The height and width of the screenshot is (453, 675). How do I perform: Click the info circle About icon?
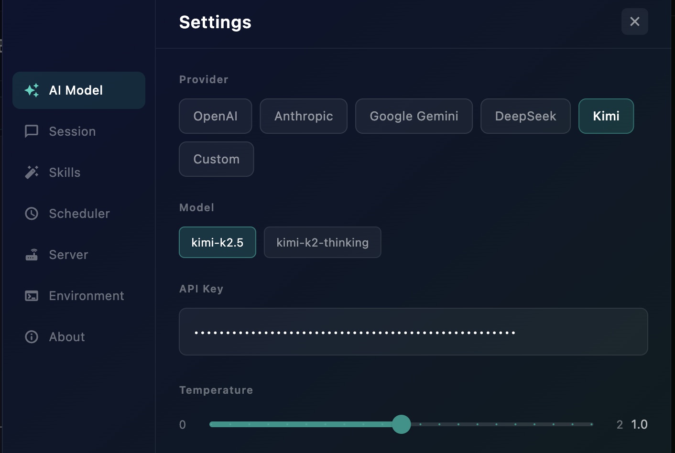32,337
